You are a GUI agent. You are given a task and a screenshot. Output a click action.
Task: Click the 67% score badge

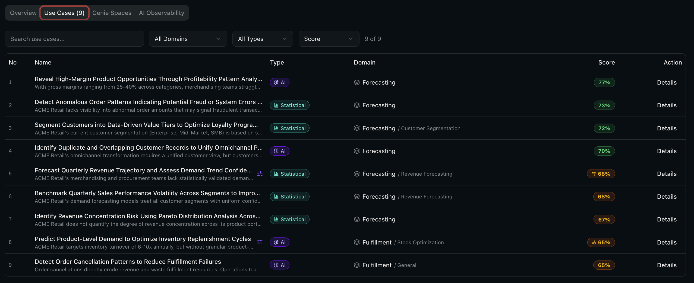[604, 219]
